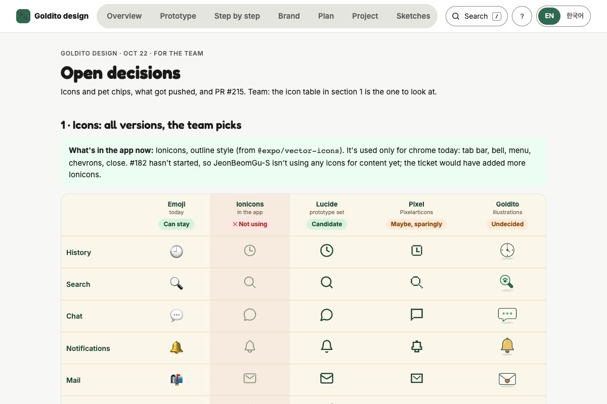Click the Goldito bell illustration in Notifications row
The height and width of the screenshot is (404, 607).
pos(507,346)
